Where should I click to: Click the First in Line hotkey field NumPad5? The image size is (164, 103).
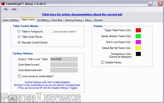64,59
